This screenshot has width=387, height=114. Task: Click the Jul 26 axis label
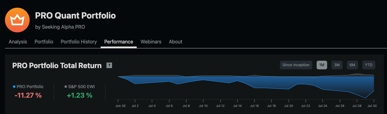point(340,106)
